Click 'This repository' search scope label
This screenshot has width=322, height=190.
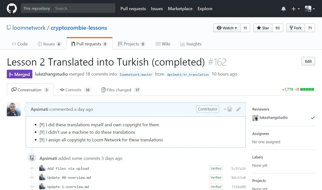coord(37,8)
